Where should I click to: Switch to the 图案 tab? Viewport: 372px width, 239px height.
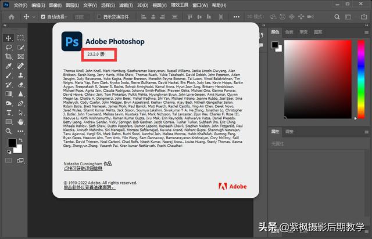(x=318, y=32)
